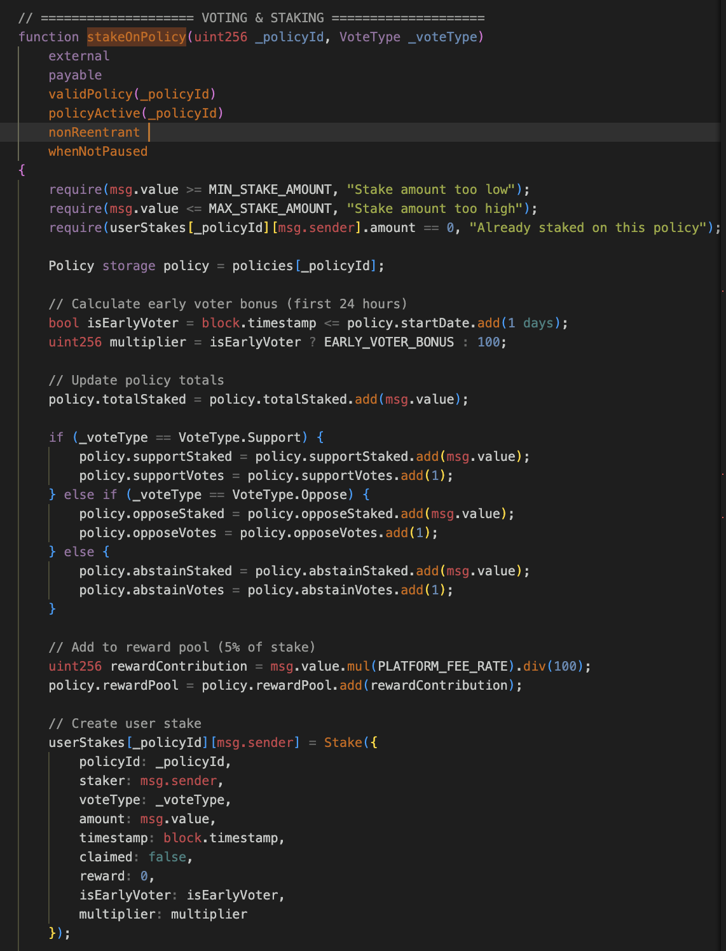This screenshot has width=726, height=951.
Task: Click the "Calculate early voter bonus" comment
Action: point(228,304)
